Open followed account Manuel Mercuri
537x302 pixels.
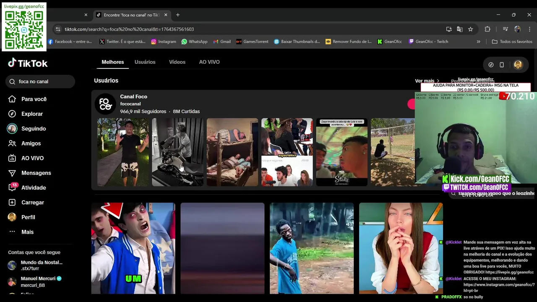click(x=36, y=282)
